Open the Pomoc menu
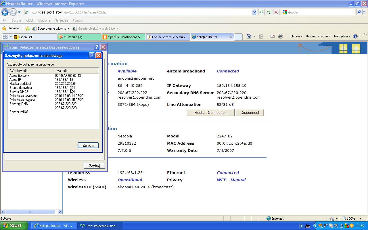Screen dimensions: 368x230 pyautogui.click(x=77, y=20)
